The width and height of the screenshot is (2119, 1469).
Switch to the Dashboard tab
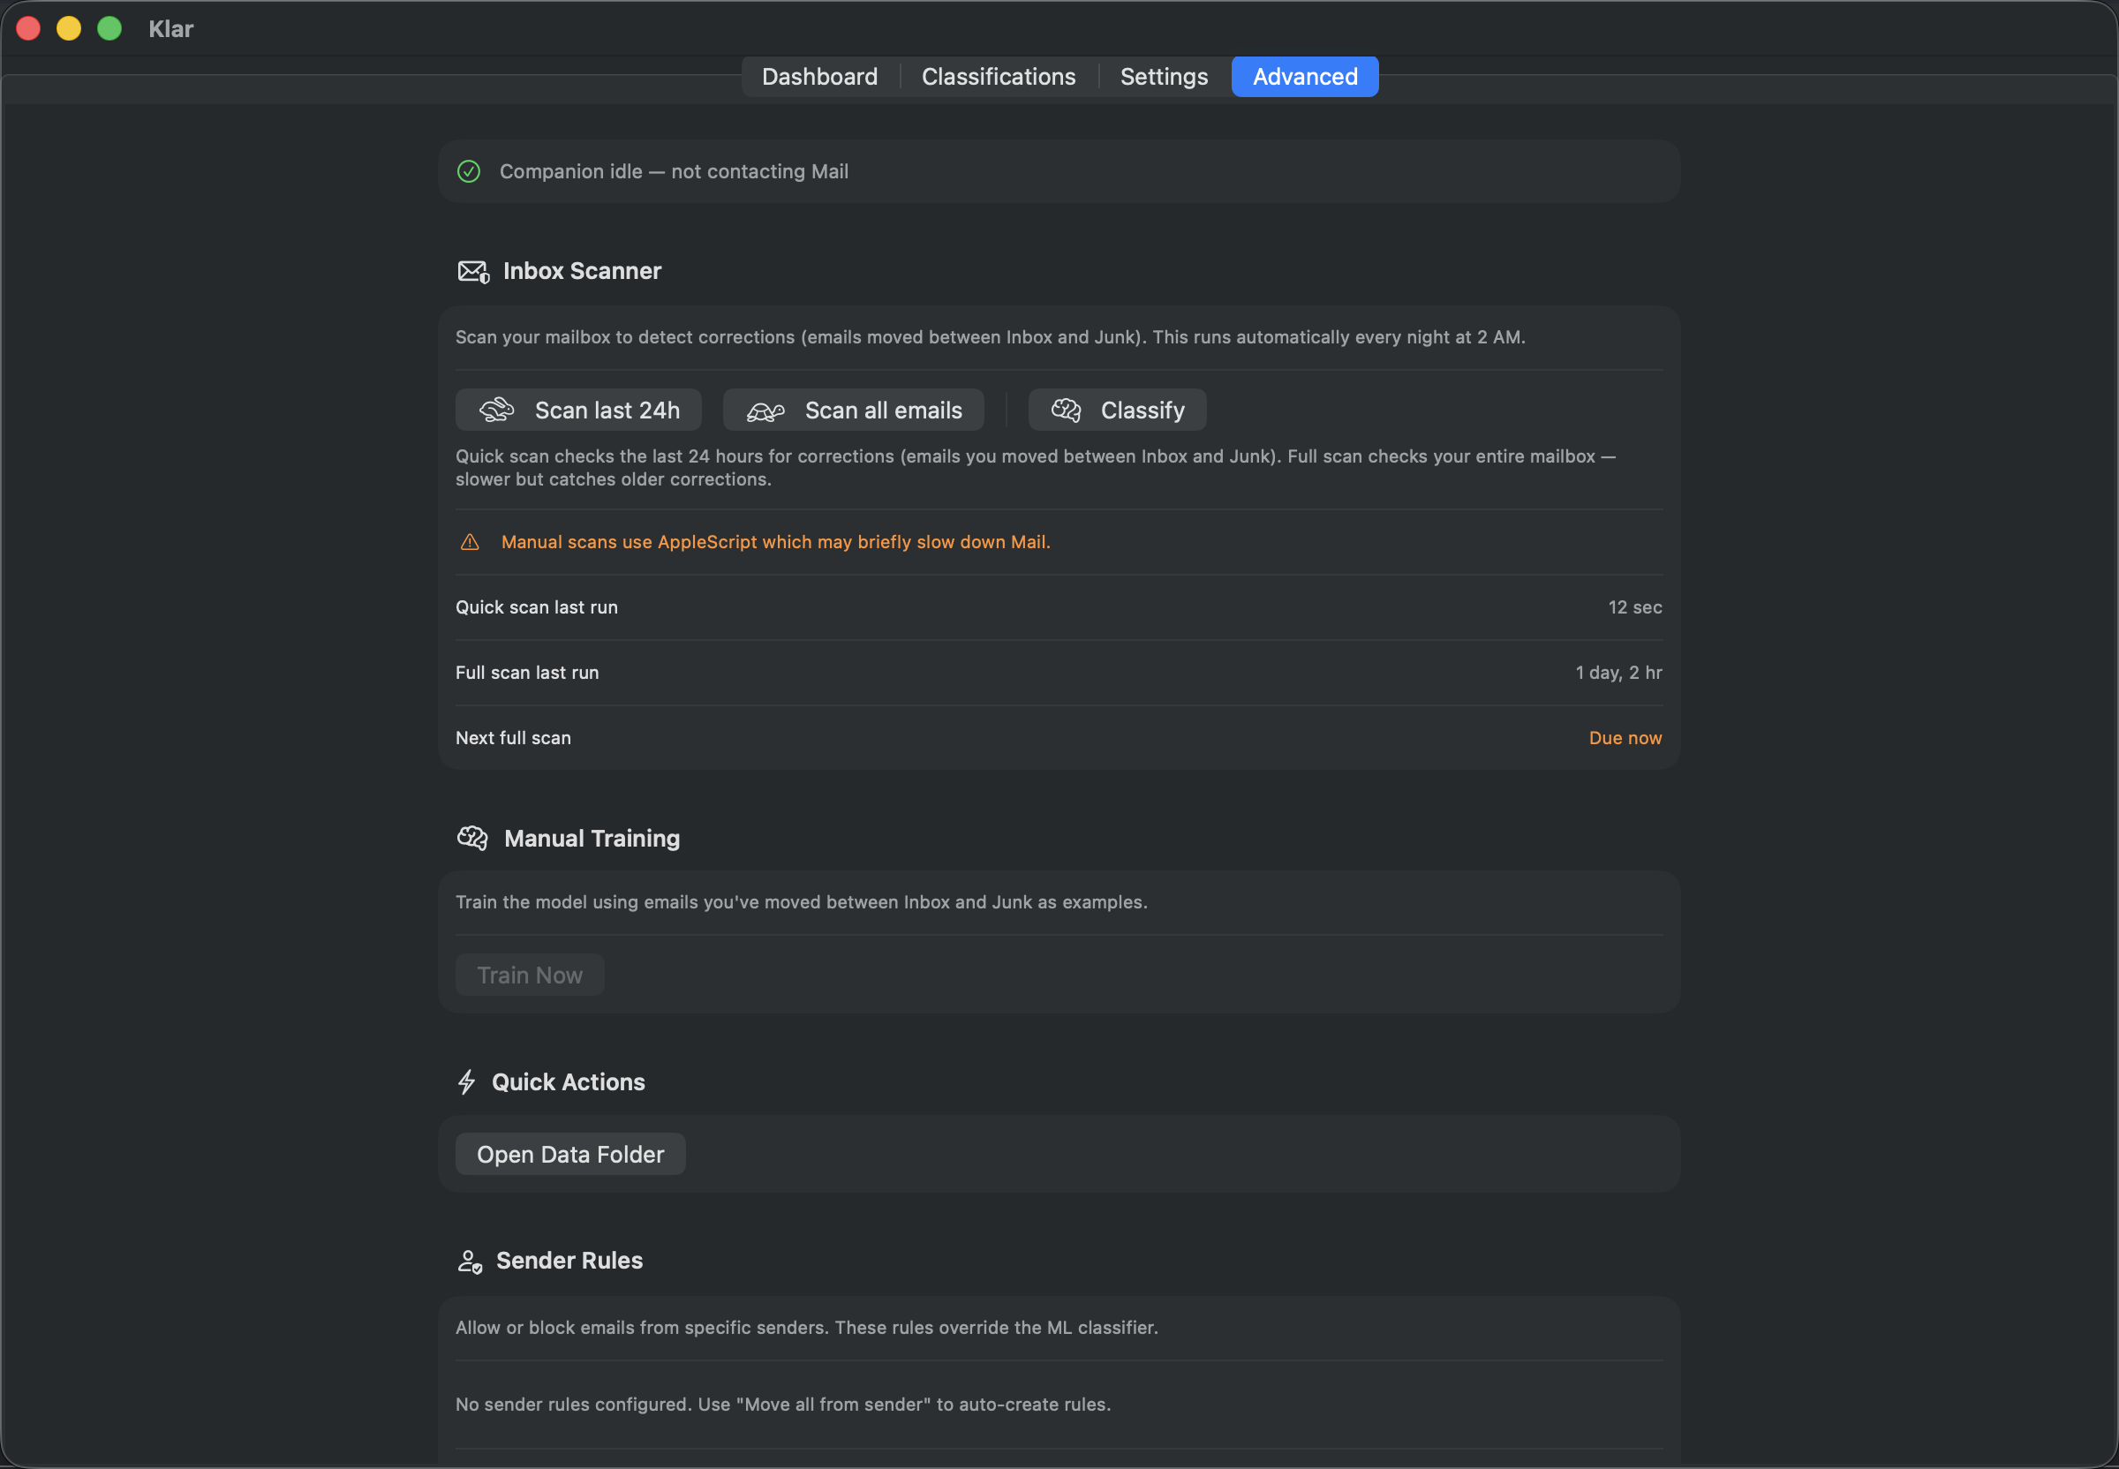point(819,77)
